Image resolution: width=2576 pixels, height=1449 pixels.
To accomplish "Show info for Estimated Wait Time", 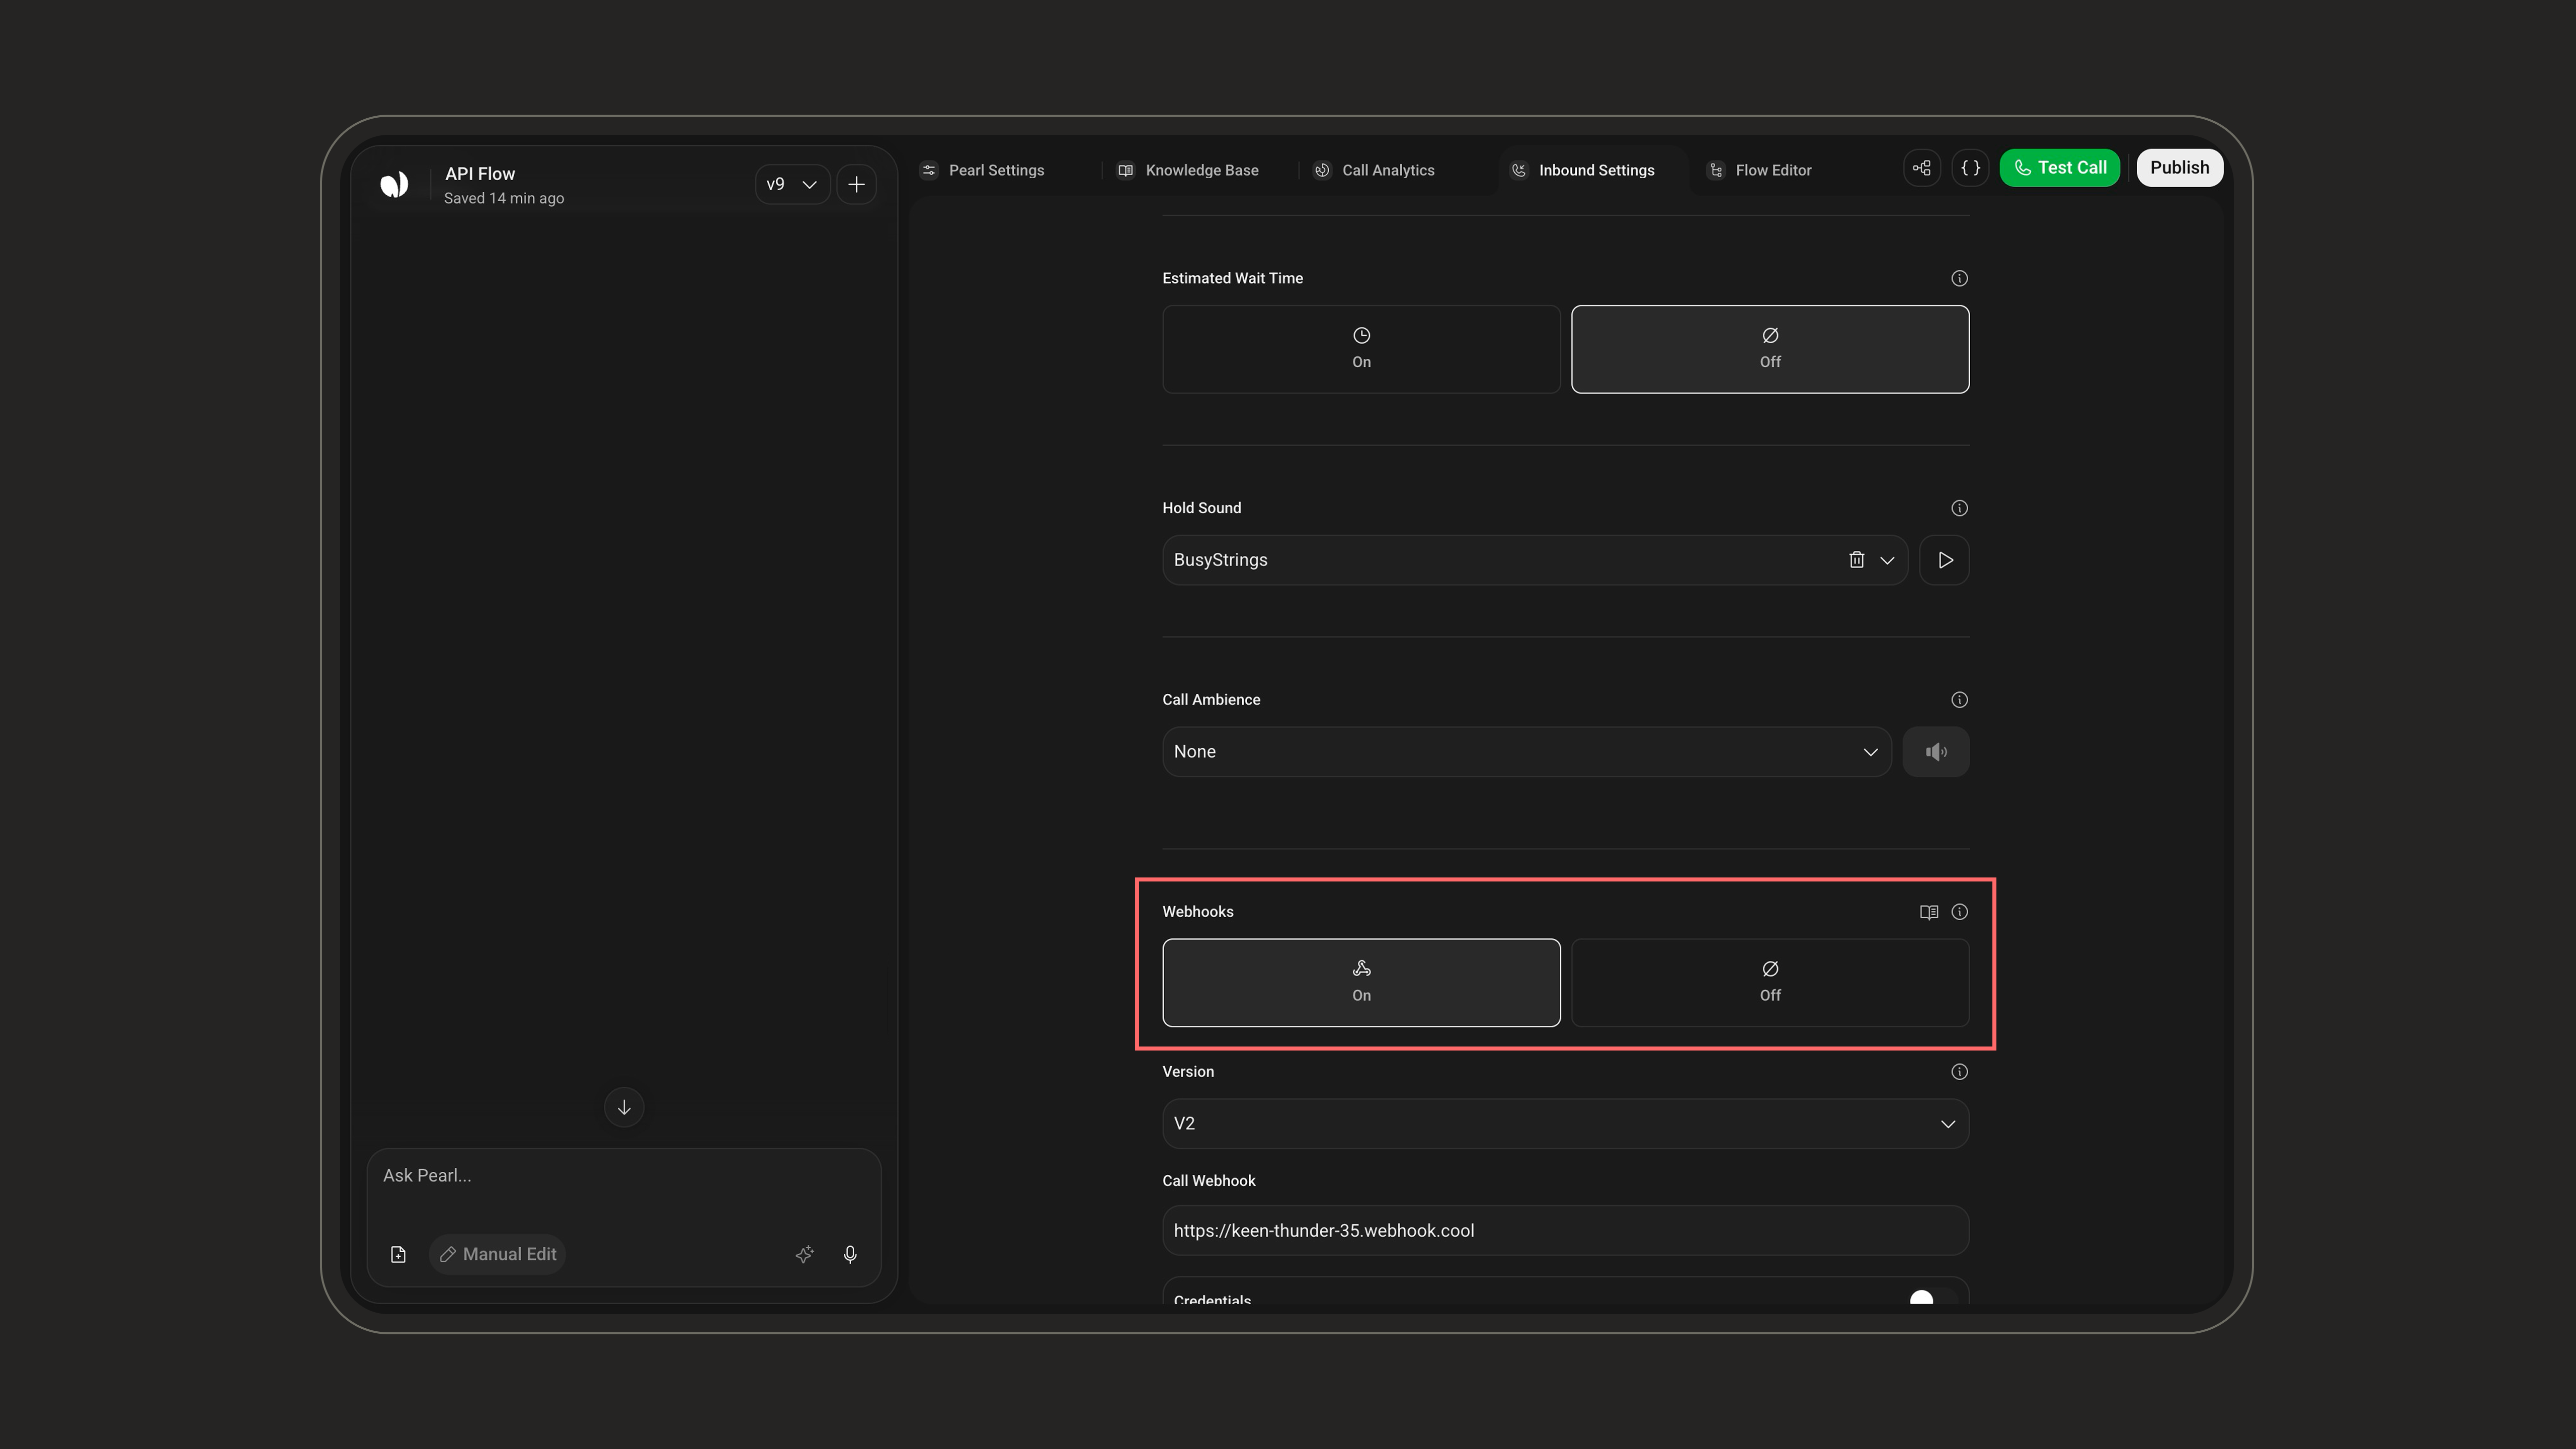I will point(1959,278).
